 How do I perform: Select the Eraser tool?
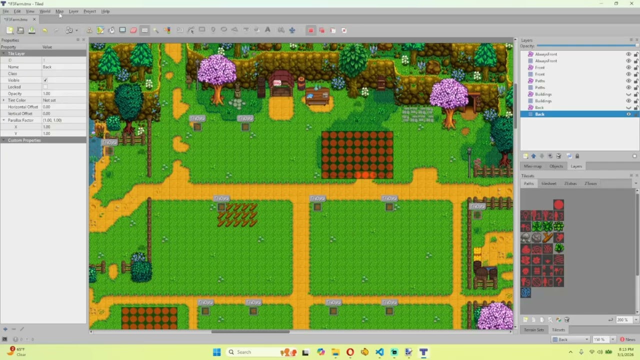click(133, 30)
